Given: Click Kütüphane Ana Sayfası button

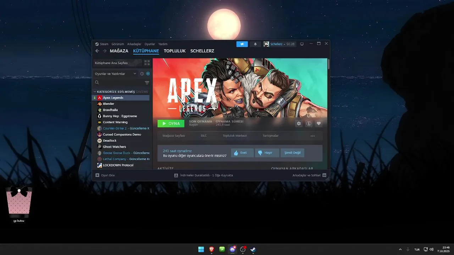Looking at the screenshot, I should [117, 63].
